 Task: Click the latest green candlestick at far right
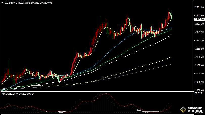tap(172, 17)
